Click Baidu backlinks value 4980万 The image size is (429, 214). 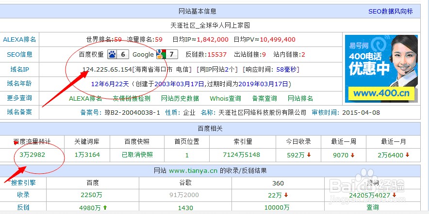90,208
